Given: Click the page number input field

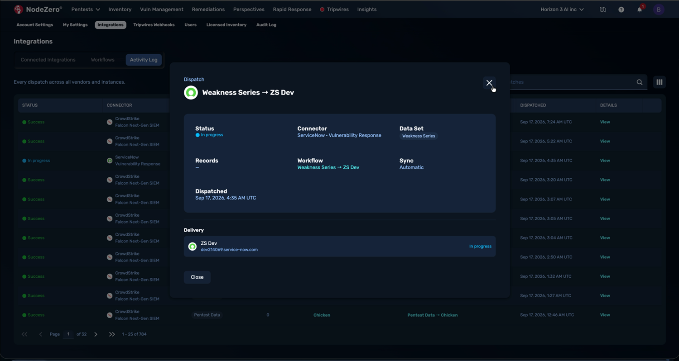Looking at the screenshot, I should tap(68, 334).
